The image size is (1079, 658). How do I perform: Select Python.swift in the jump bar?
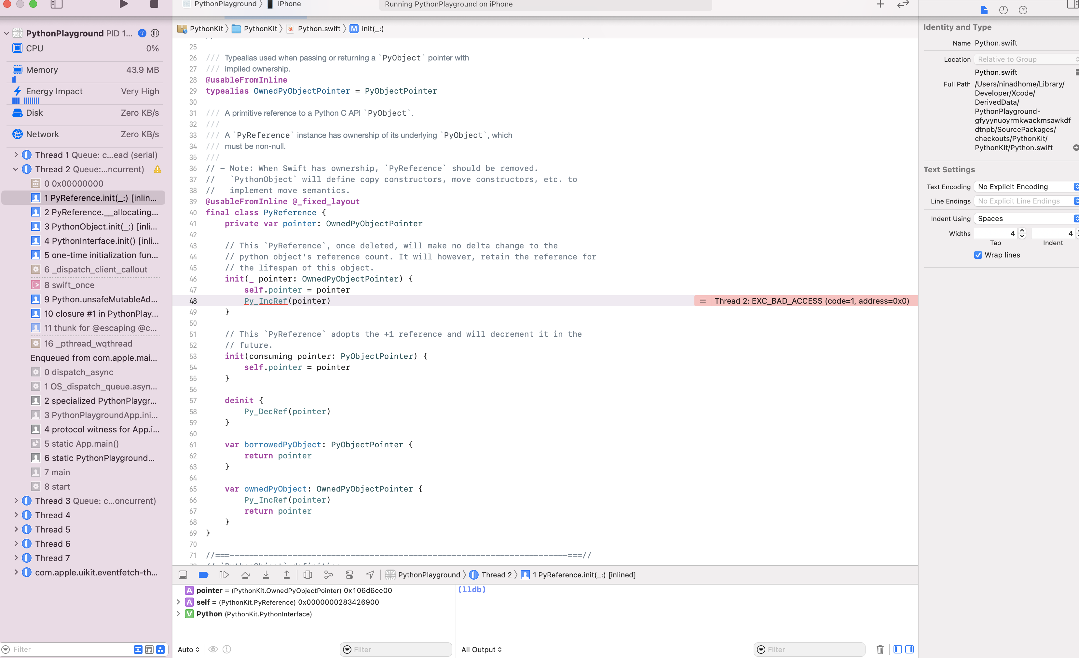(318, 29)
